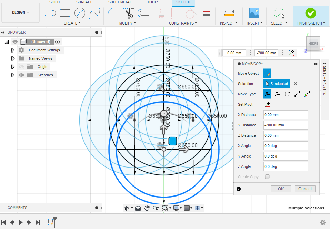Click the Select tool icon
330x229 pixels.
pyautogui.click(x=279, y=13)
